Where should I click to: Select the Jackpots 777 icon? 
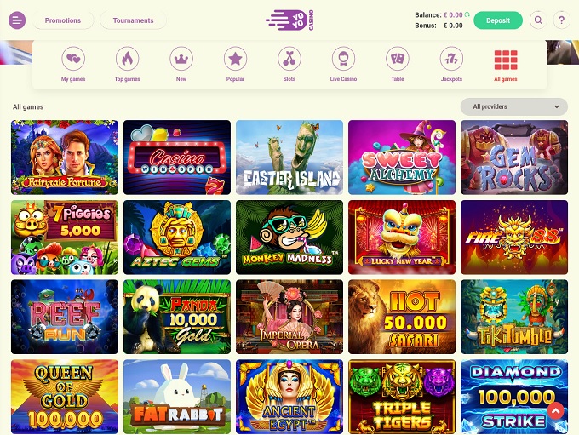(x=451, y=59)
